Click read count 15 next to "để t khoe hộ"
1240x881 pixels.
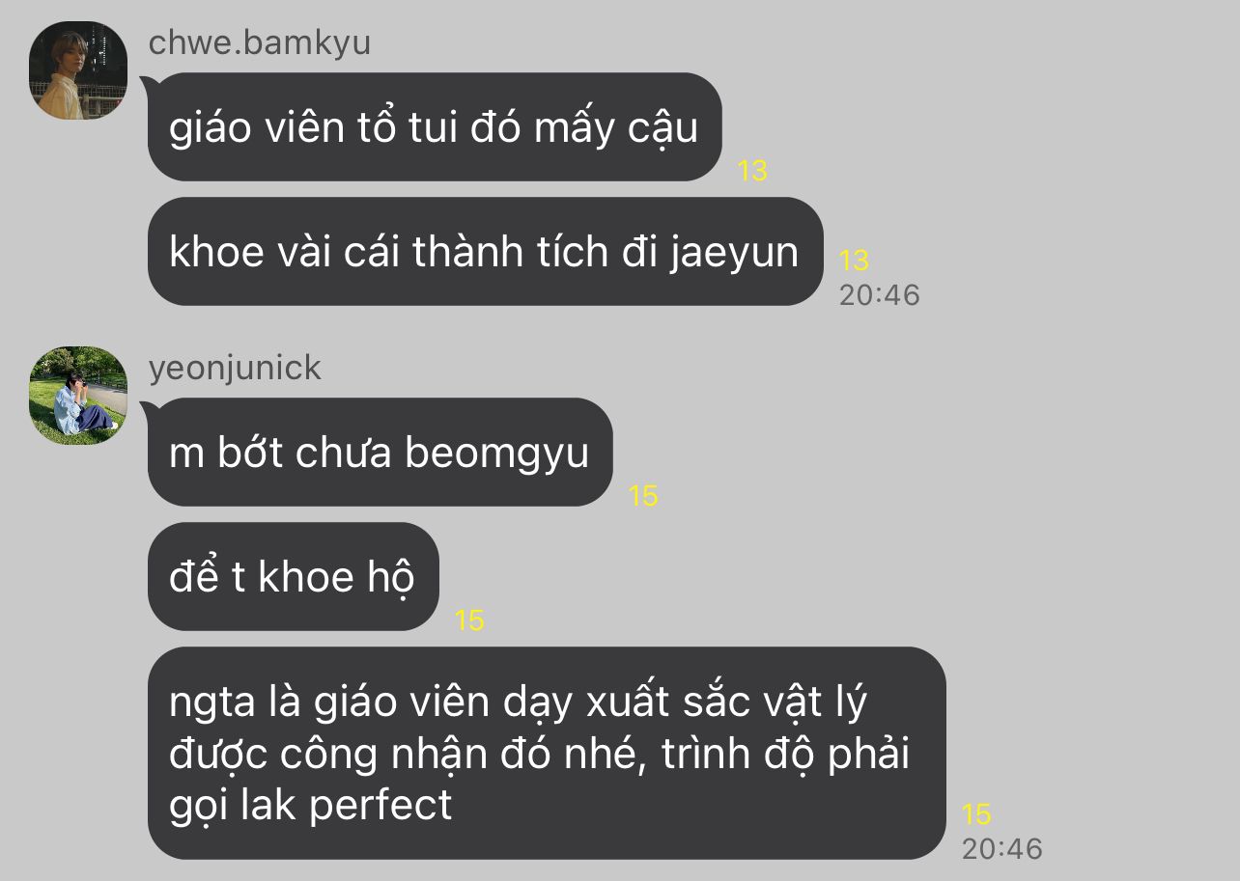click(469, 620)
